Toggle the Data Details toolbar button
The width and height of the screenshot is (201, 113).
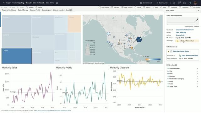(104, 8)
